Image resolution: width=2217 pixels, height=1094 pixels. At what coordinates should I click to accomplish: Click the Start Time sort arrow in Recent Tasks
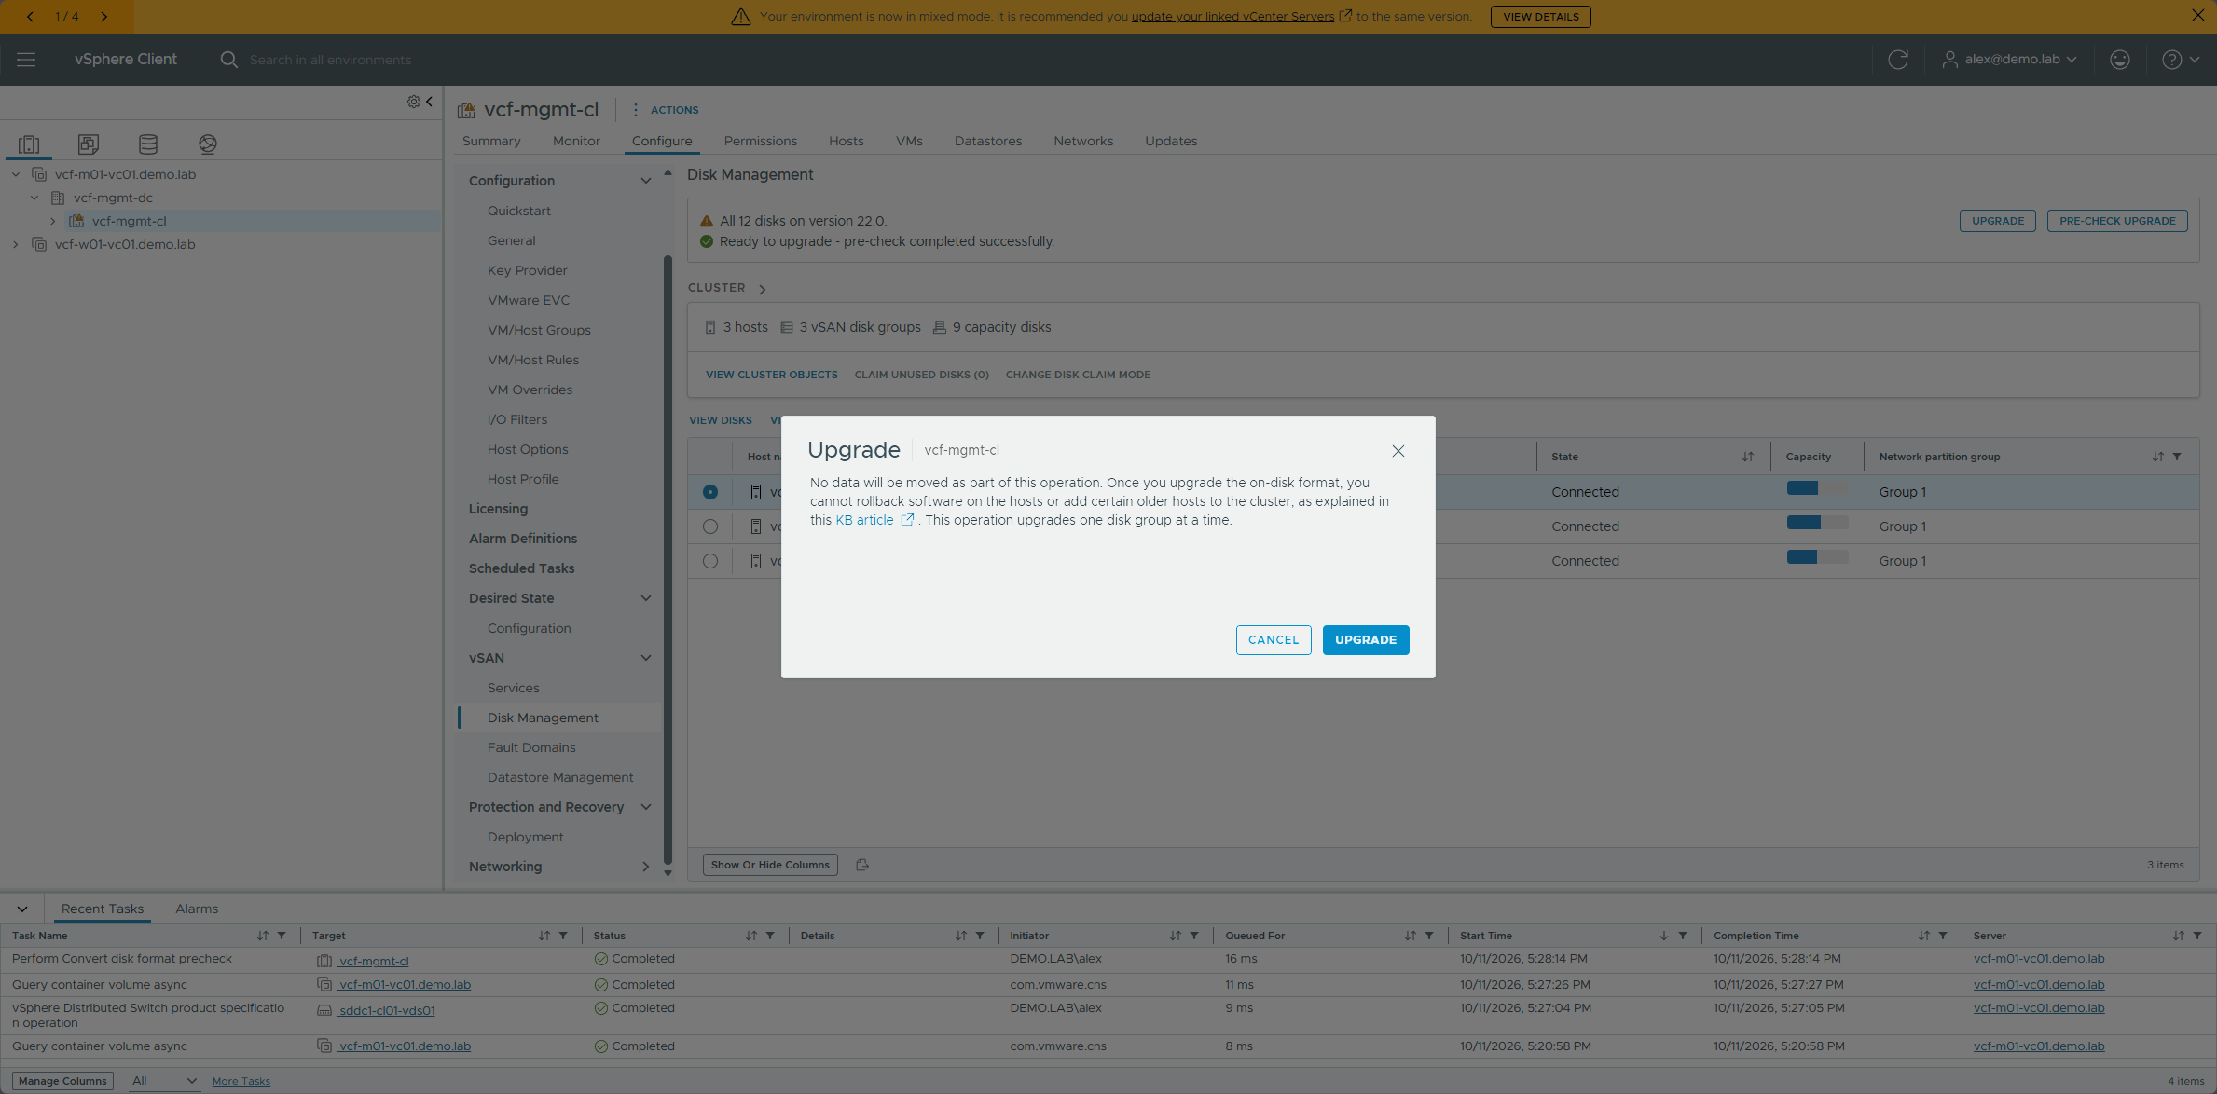pos(1663,936)
